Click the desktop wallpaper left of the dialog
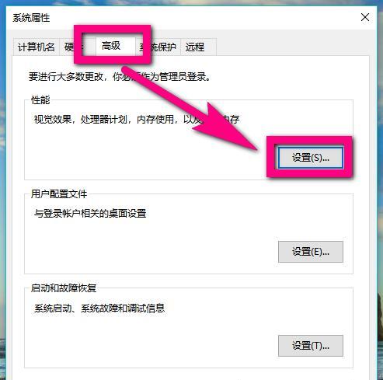The image size is (383, 380). [2, 181]
